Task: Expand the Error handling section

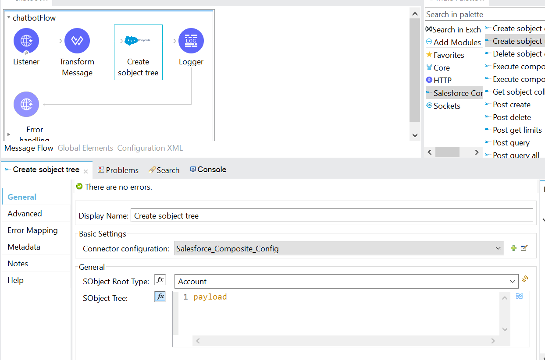Action: click(9, 134)
